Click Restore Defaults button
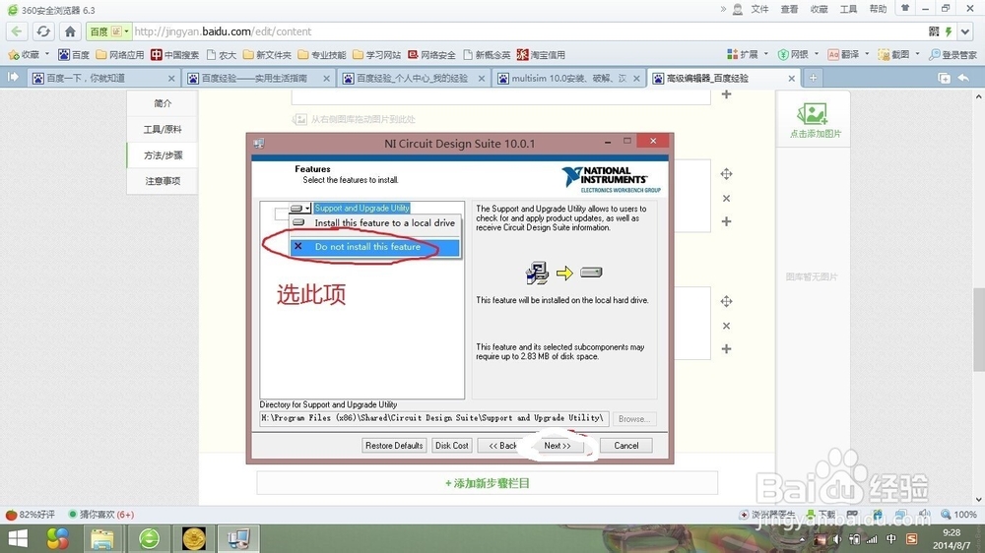The width and height of the screenshot is (985, 553). [x=394, y=446]
